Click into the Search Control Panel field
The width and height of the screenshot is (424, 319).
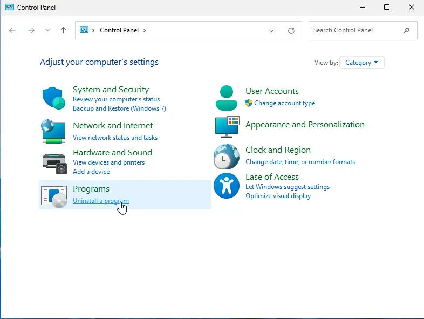click(x=356, y=30)
